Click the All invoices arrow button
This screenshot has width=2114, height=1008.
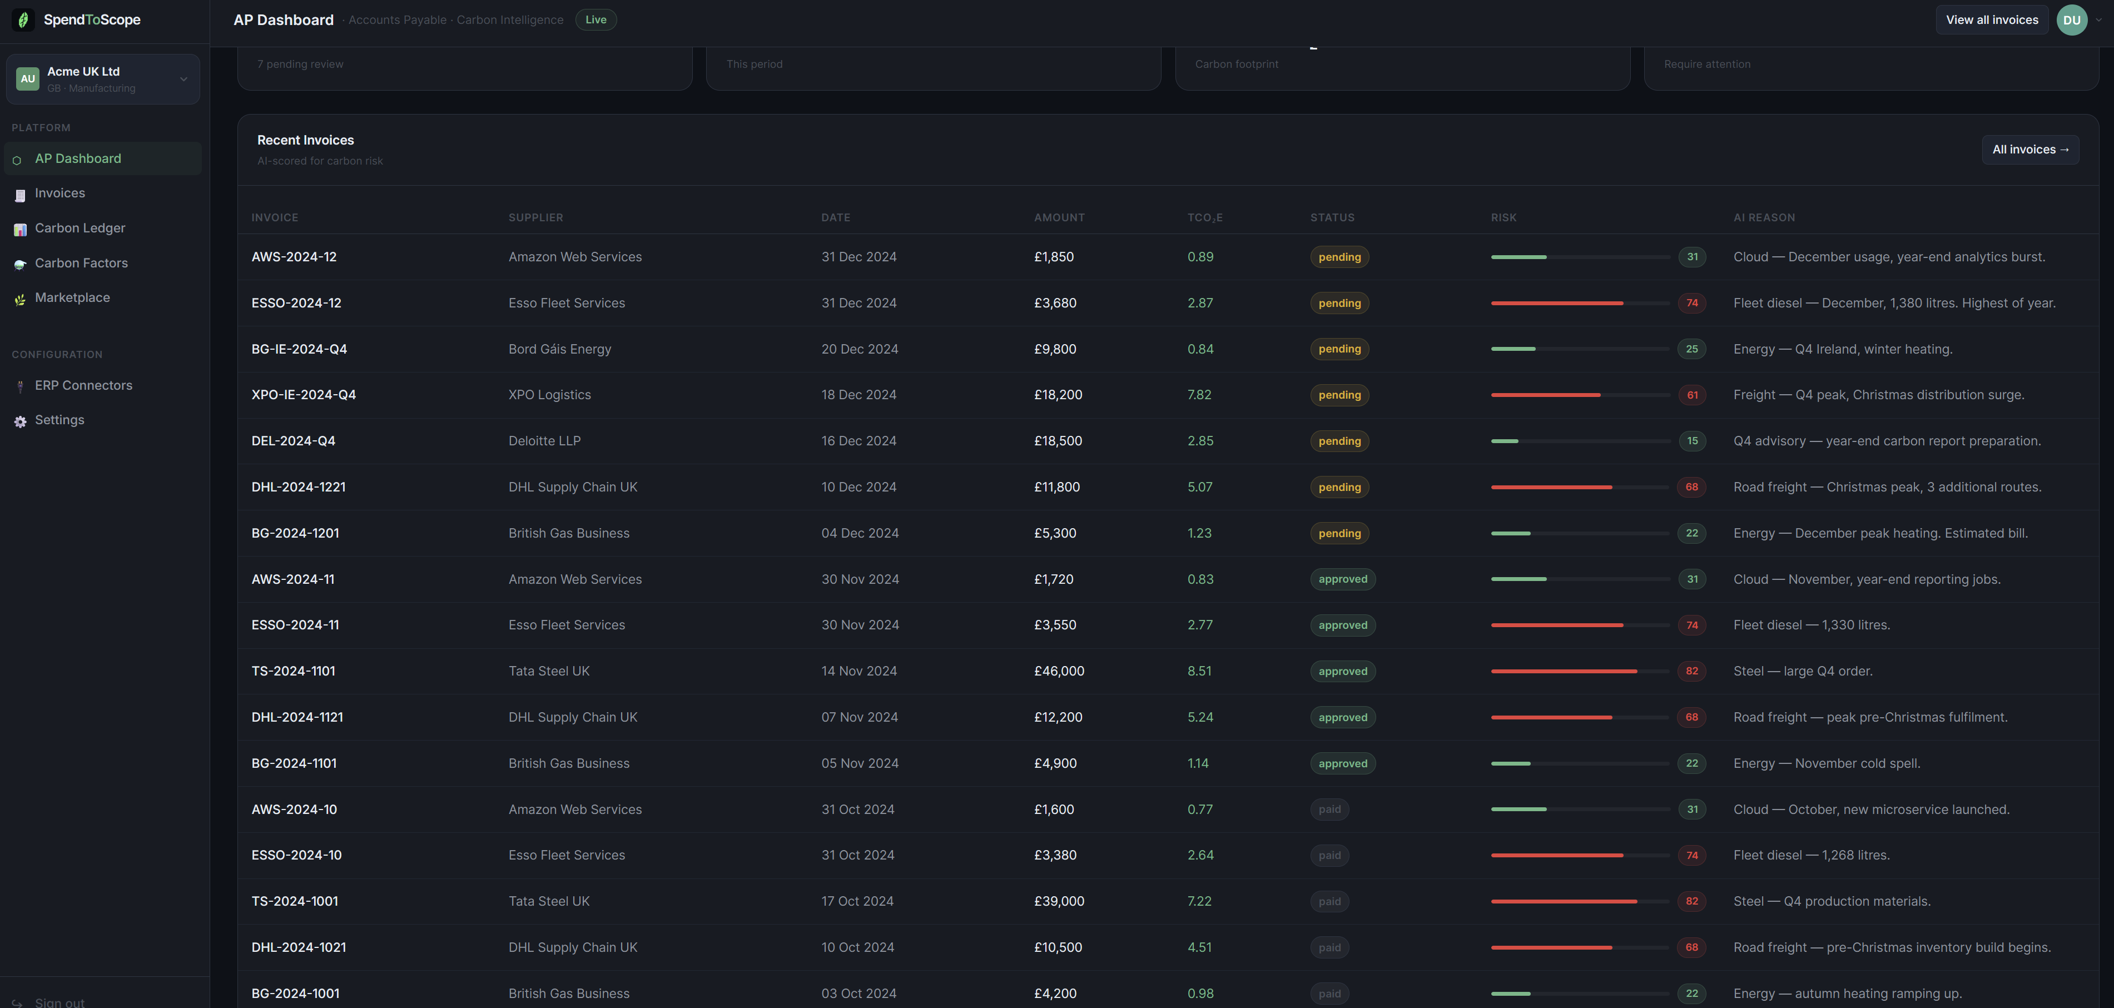[x=2030, y=150]
